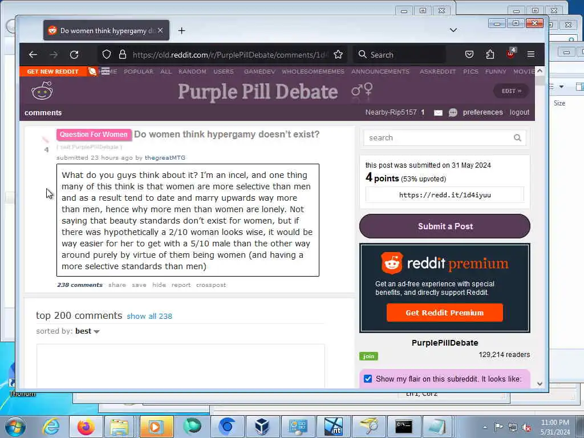Click the logout link
Viewport: 584px width, 438px height.
519,112
